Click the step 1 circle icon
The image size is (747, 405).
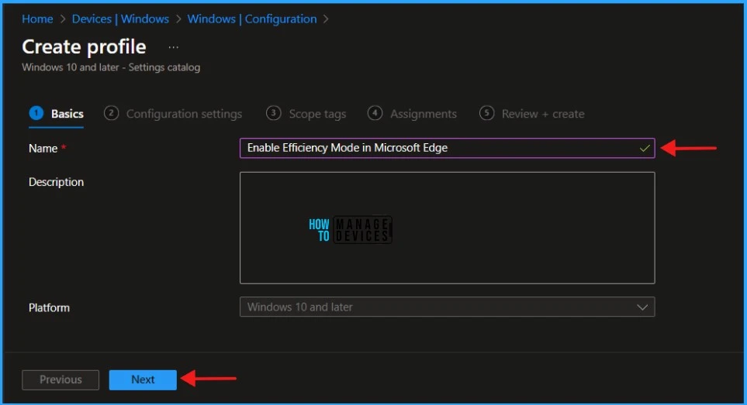(36, 113)
